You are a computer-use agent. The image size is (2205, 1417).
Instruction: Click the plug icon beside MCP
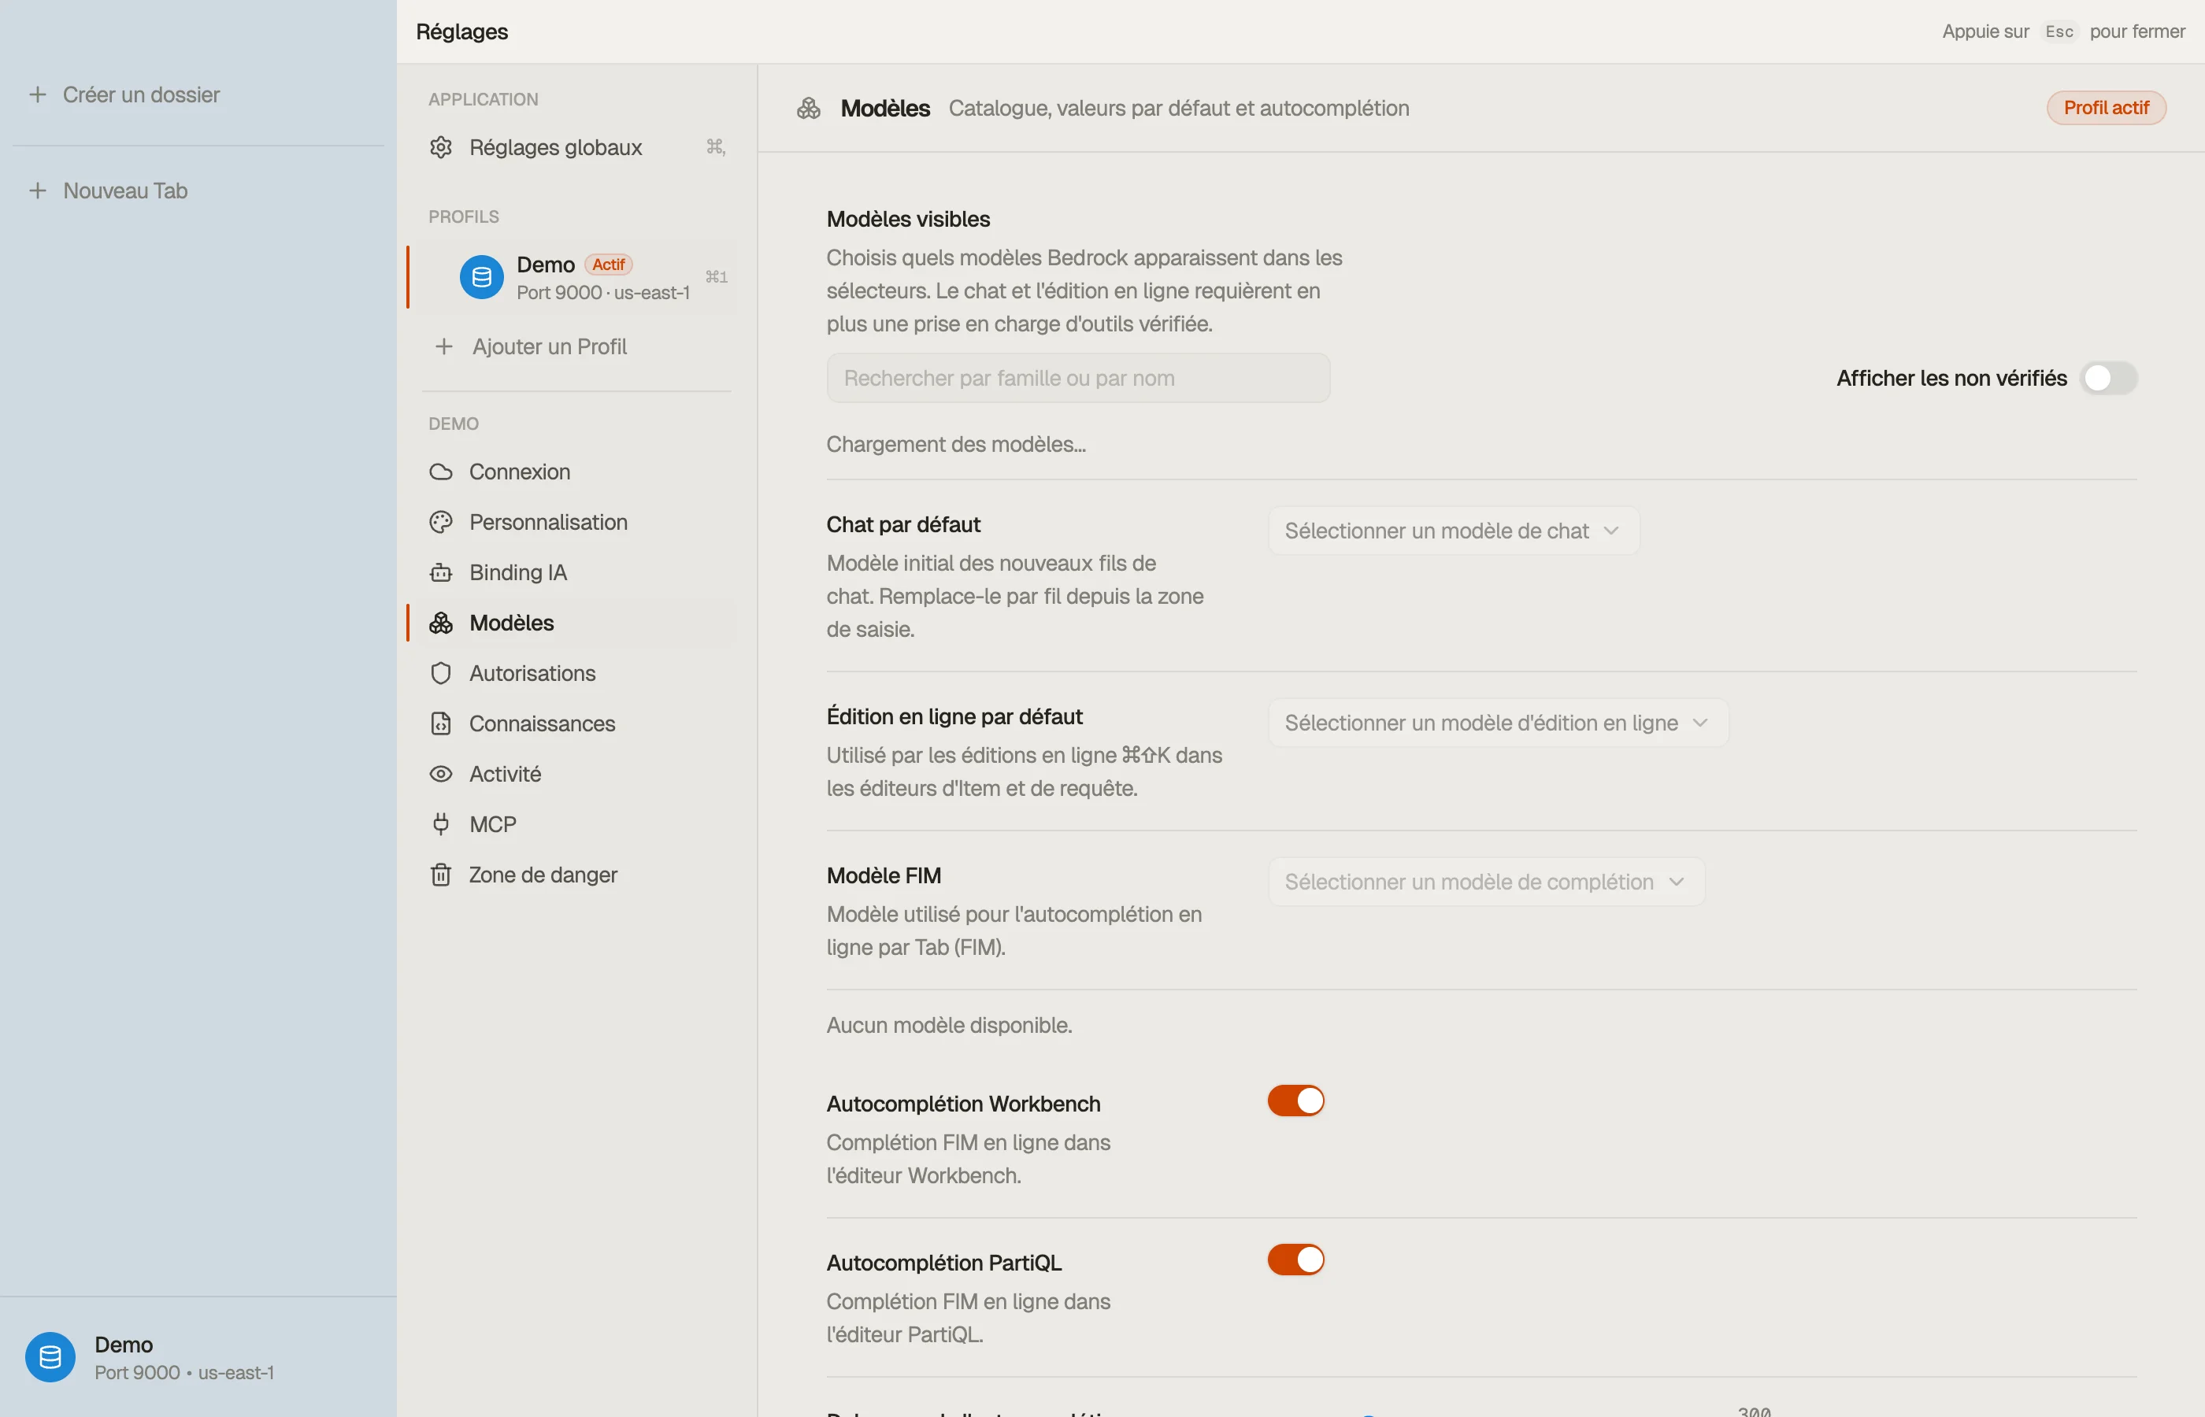[x=441, y=824]
